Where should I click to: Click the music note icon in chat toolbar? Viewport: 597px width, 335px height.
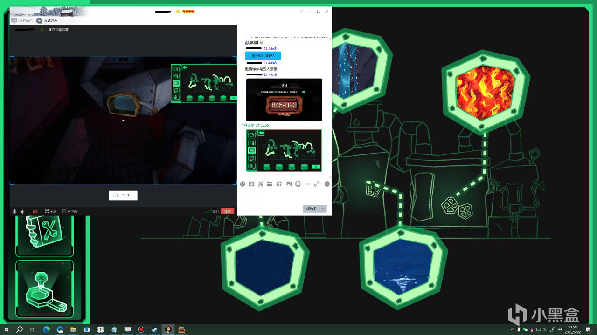[x=279, y=184]
